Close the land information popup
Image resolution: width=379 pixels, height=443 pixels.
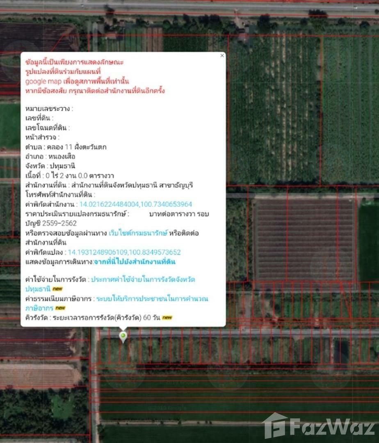click(x=222, y=55)
